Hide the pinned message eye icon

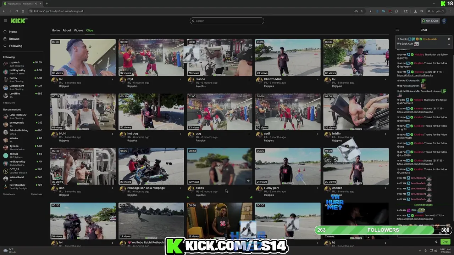tap(449, 39)
